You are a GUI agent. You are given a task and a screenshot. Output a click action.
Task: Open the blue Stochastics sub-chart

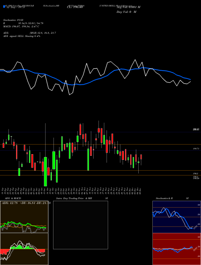tap(176, 217)
